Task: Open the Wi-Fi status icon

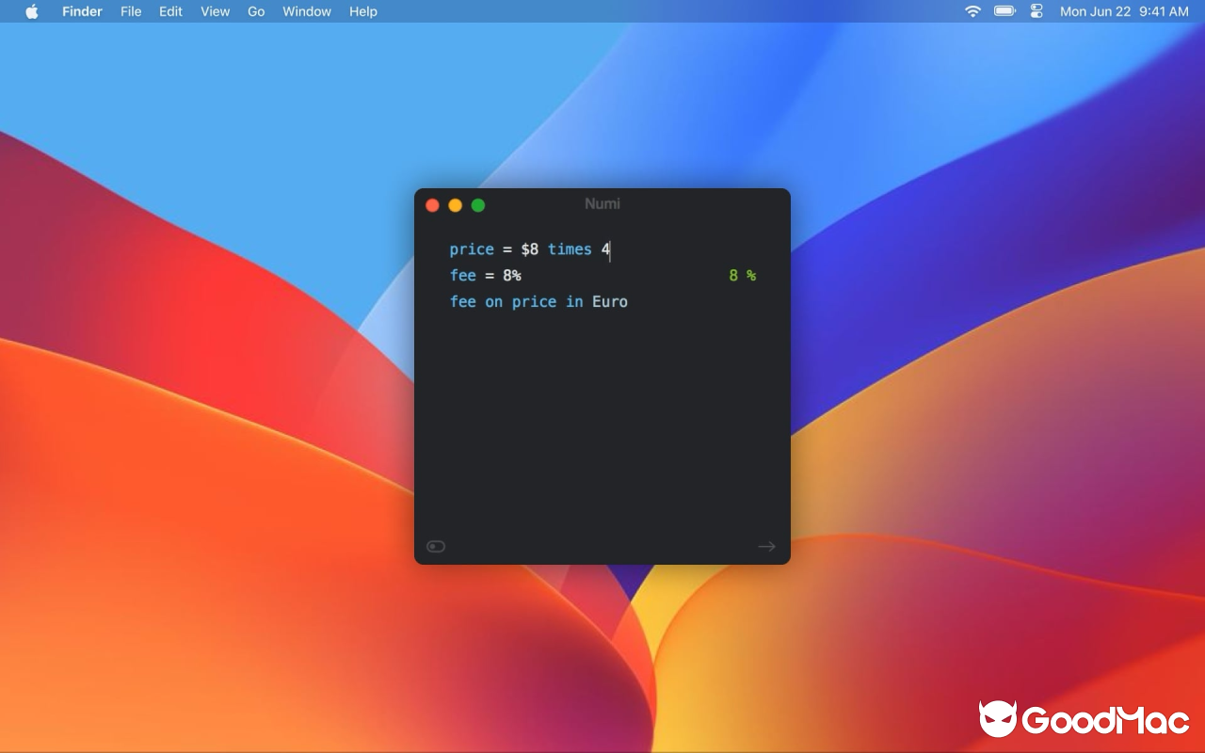Action: tap(972, 11)
